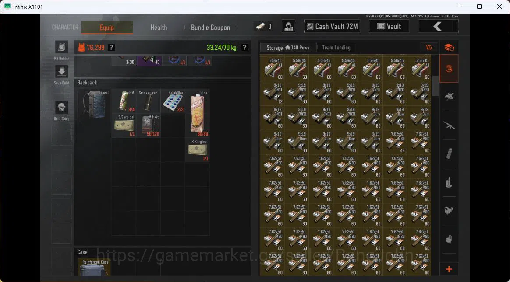This screenshot has height=282, width=510.
Task: Select the Smoke Gren. item
Action: (x=149, y=101)
